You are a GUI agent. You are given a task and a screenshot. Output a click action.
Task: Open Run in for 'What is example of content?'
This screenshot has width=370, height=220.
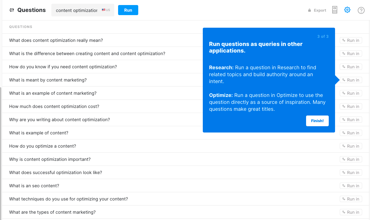point(351,133)
